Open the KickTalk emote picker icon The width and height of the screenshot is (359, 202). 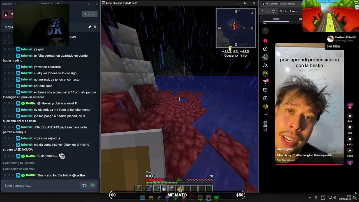(93, 185)
